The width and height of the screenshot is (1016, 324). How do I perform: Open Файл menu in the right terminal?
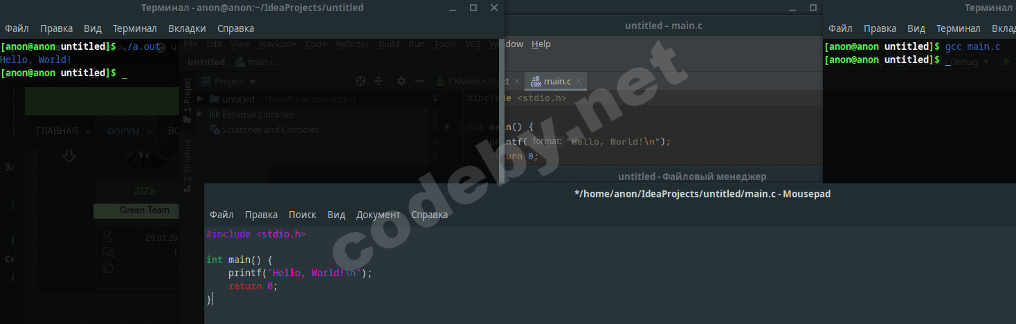tap(840, 28)
